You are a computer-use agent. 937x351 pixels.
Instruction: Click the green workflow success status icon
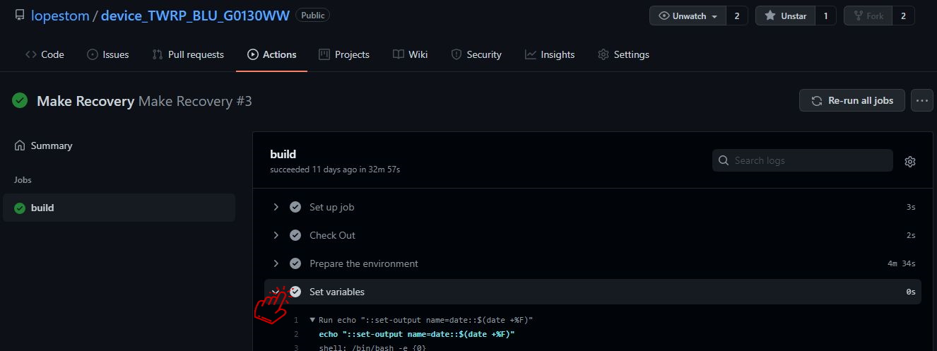pos(20,101)
